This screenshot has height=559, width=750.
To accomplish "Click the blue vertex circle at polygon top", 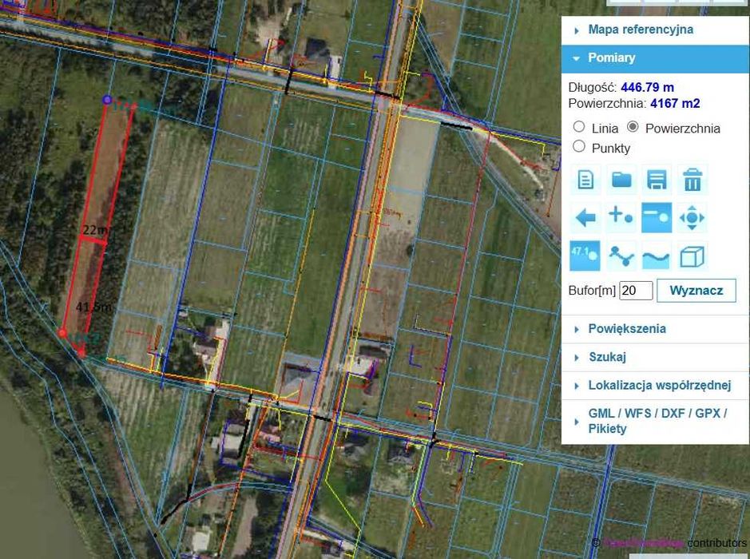I will pos(107,100).
